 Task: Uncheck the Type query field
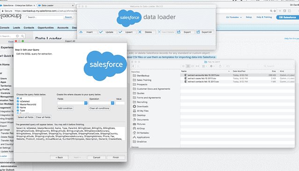(x=18, y=111)
